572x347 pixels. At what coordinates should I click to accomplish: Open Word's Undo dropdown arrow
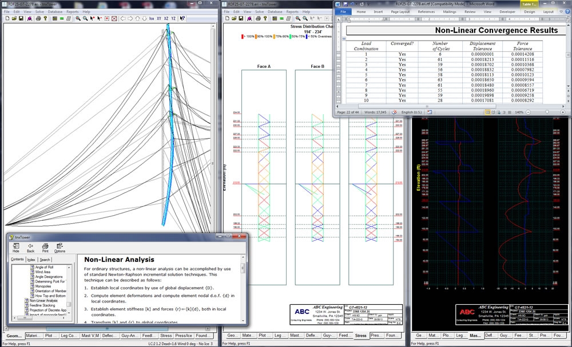(357, 4)
